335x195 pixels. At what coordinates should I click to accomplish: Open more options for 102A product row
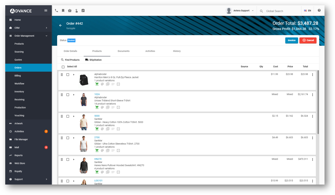tap(313, 95)
